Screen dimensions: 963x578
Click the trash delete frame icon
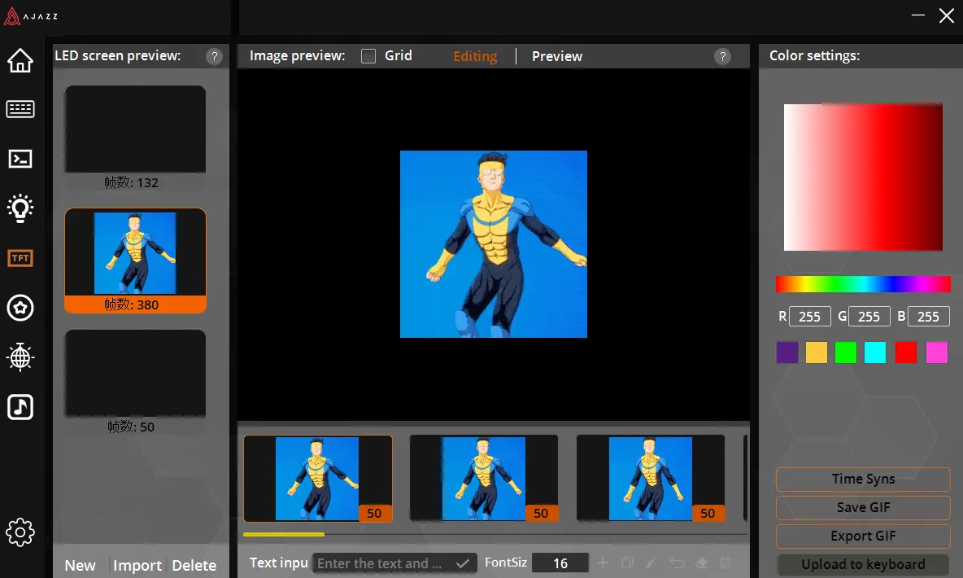[726, 563]
